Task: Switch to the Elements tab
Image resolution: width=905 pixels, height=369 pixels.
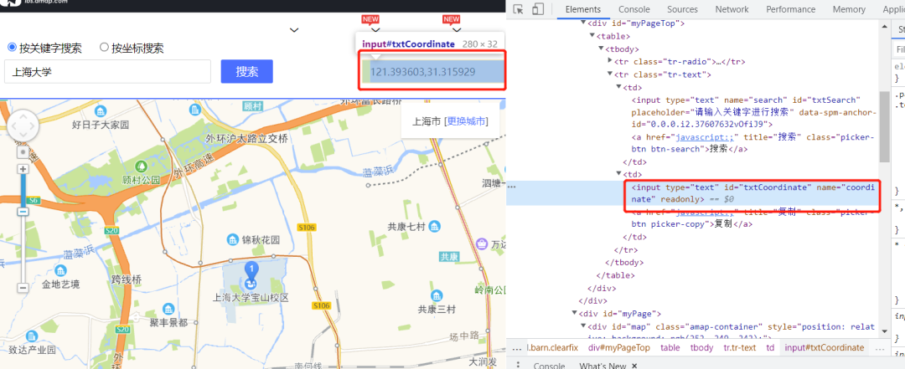Action: [x=583, y=9]
